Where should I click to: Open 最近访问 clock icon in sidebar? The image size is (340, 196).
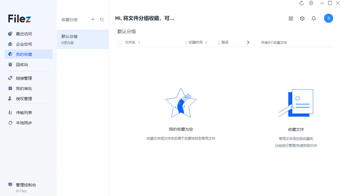click(x=10, y=34)
